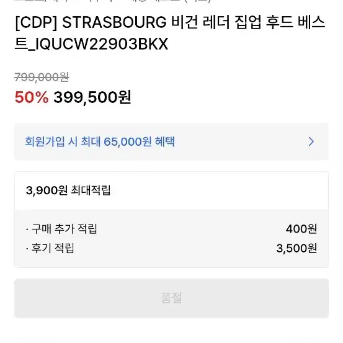Screen dimensions: 343x343
Task: Select the 후기 적립 row label
Action: point(53,248)
